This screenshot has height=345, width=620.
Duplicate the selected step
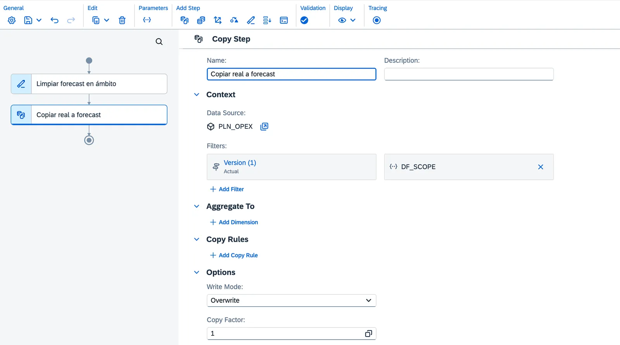click(96, 20)
